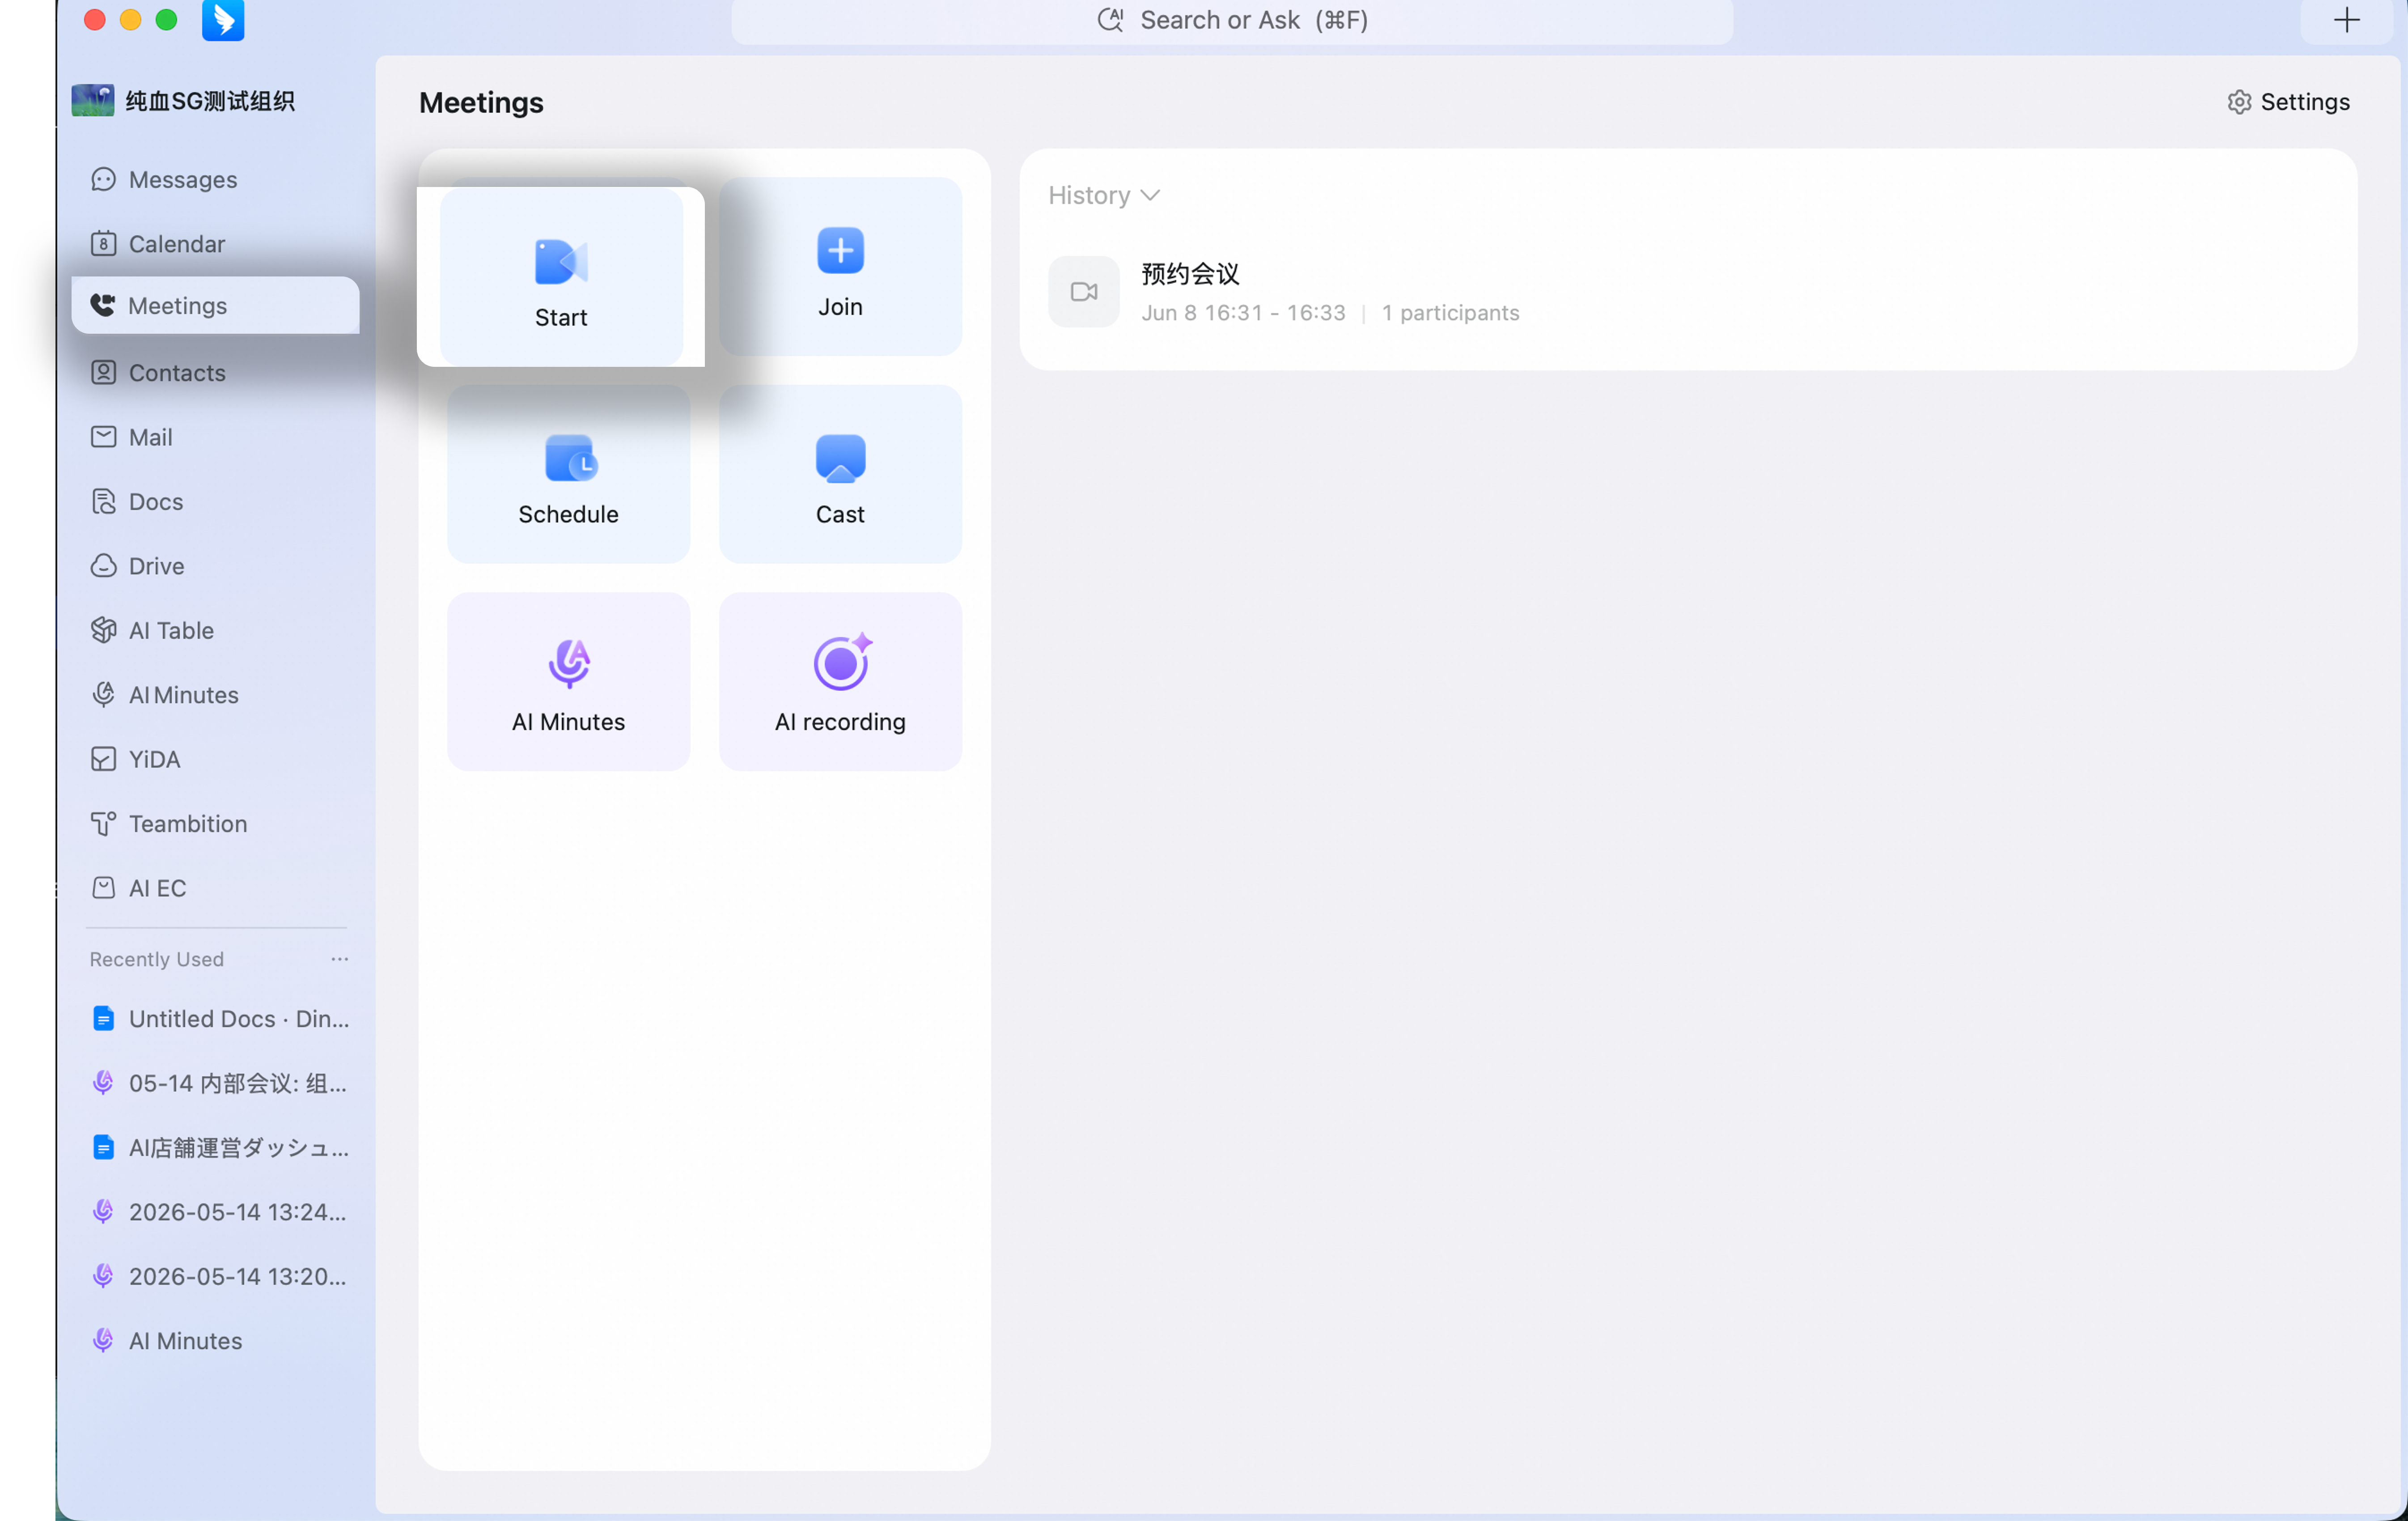Screen dimensions: 2408x1521
Task: Click the Join label on the meeting card
Action: 840,307
